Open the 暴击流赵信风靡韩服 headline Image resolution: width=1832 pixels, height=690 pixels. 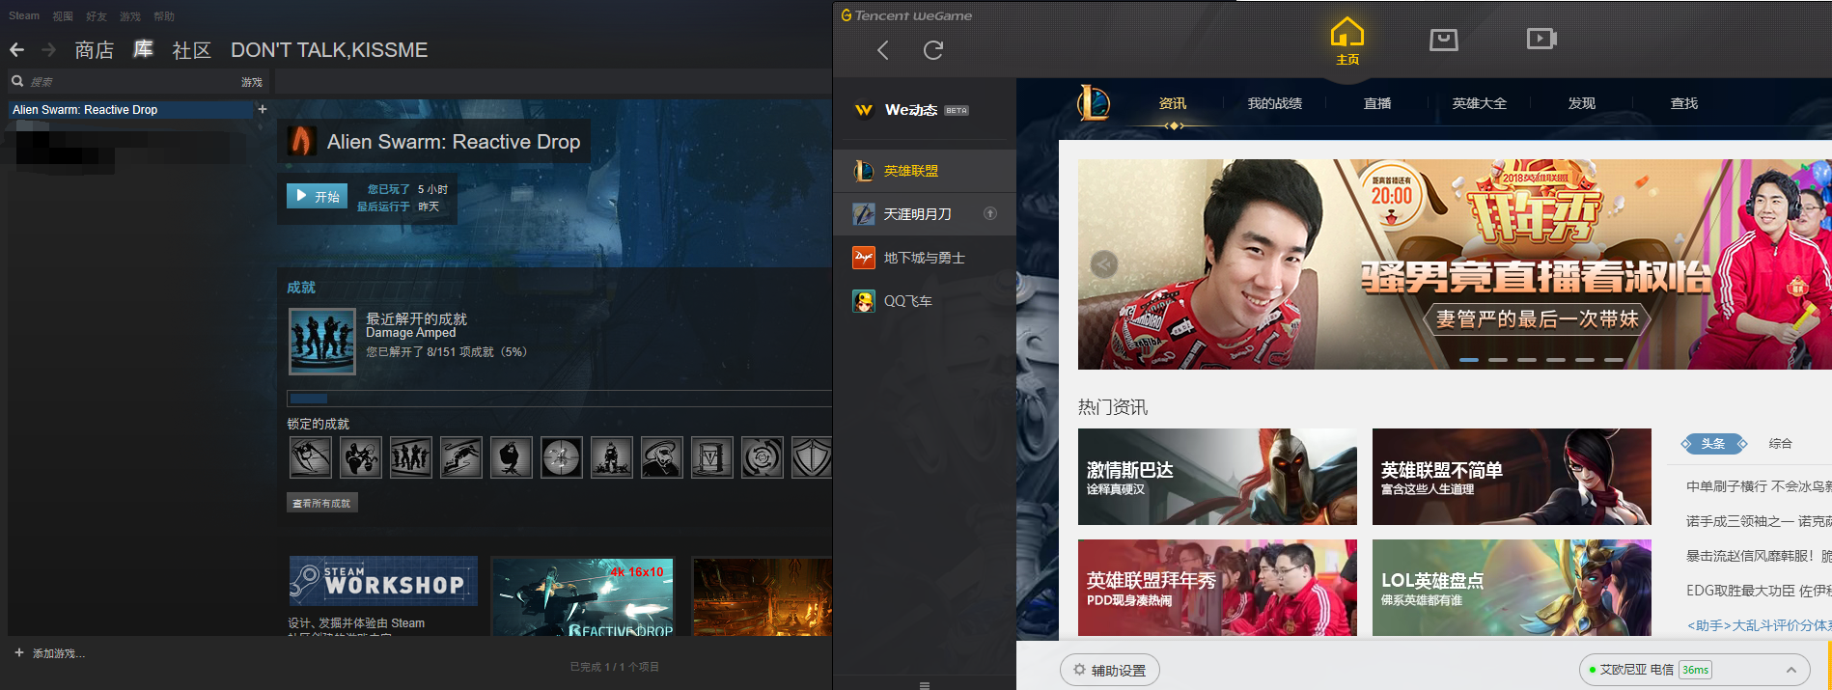pos(1759,556)
